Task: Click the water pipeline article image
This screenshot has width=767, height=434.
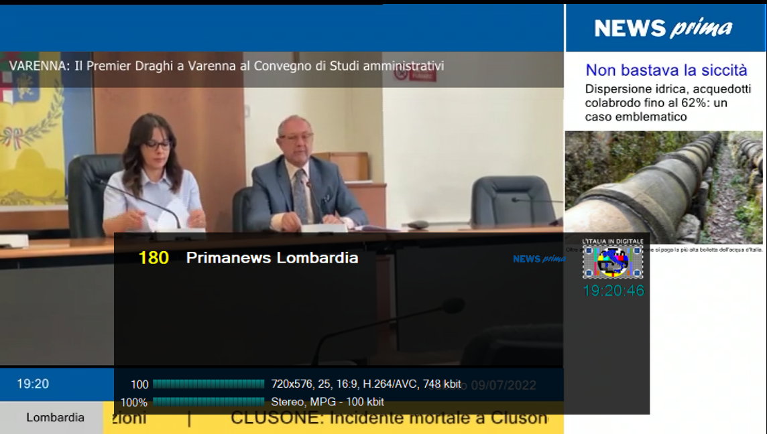Action: pyautogui.click(x=664, y=187)
